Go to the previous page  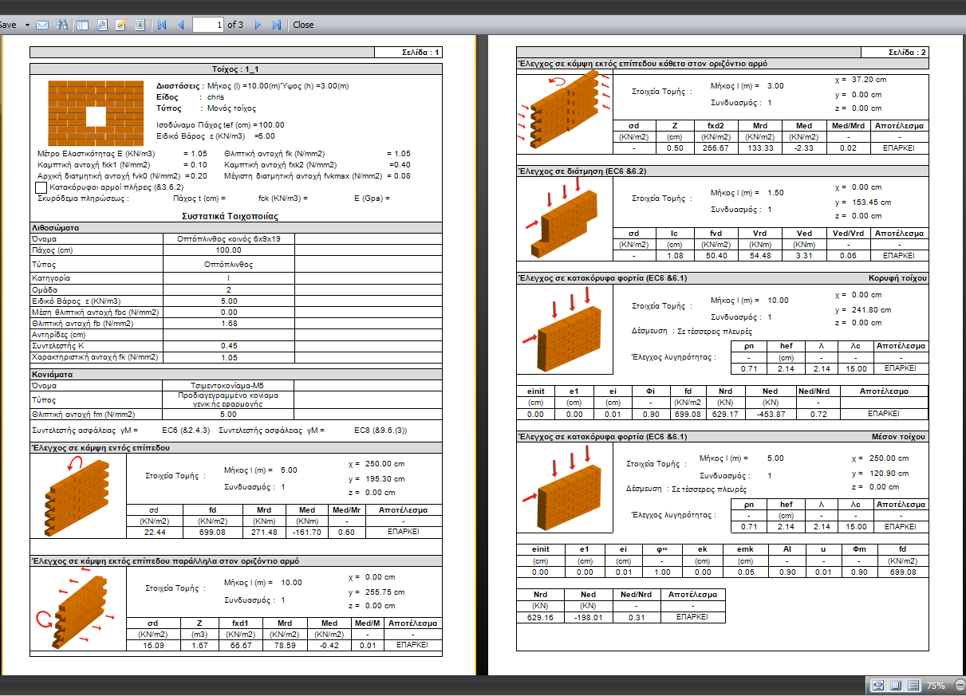point(180,25)
